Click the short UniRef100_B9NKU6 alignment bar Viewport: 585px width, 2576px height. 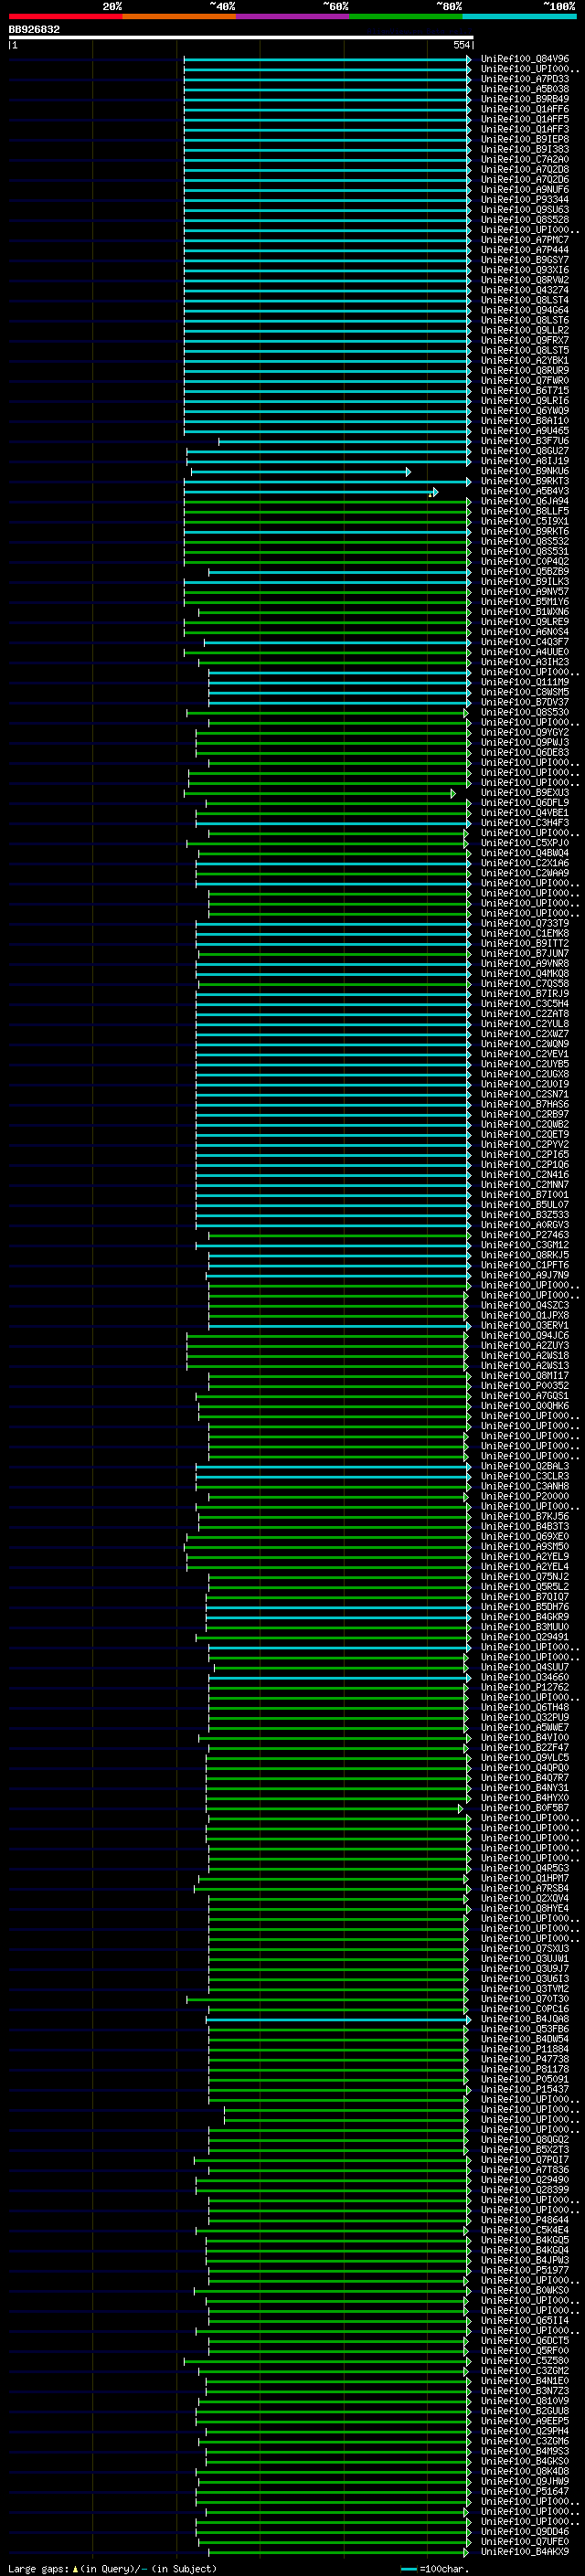point(300,471)
